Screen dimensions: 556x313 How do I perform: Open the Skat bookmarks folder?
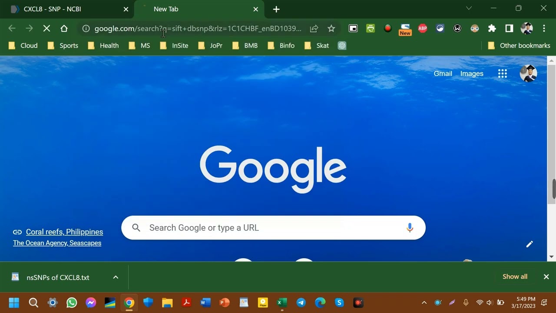point(317,46)
